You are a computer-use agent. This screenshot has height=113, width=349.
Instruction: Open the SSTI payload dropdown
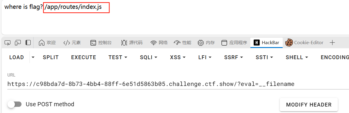click(x=264, y=57)
